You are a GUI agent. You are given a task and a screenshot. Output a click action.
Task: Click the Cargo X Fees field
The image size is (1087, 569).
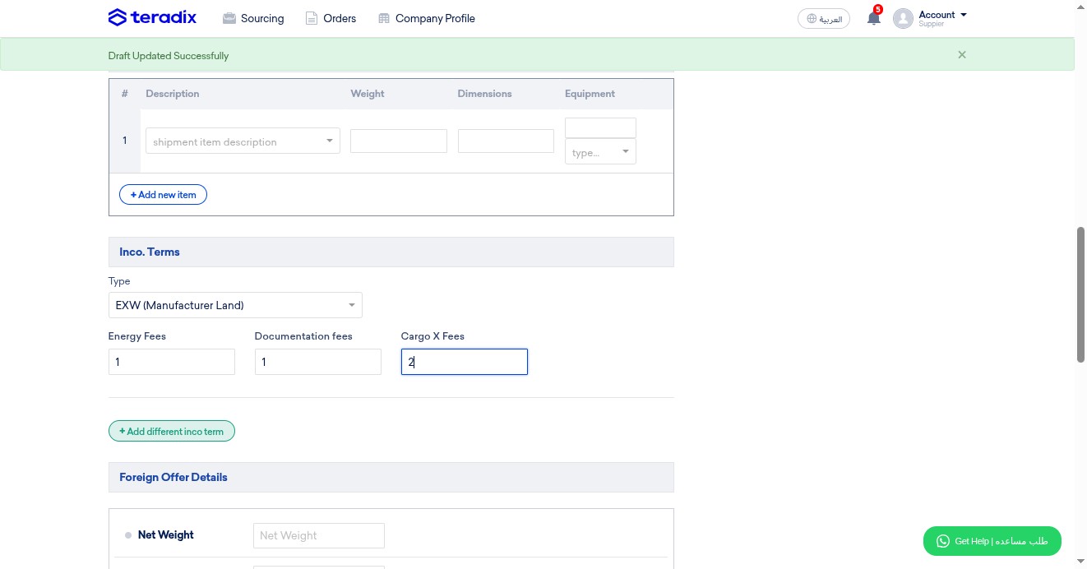(x=465, y=362)
